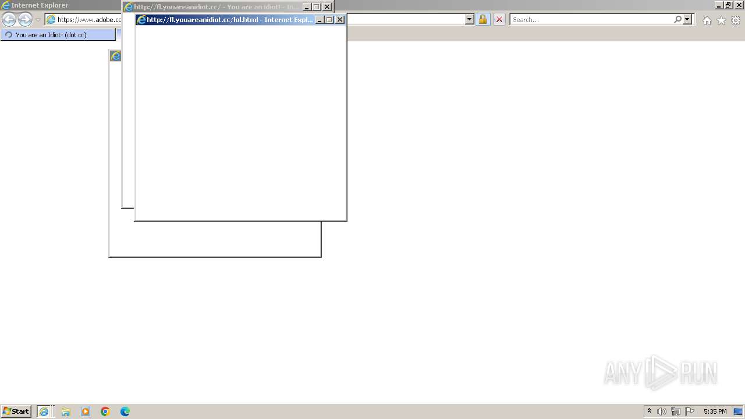The width and height of the screenshot is (745, 419).
Task: Go back using the Back arrow button
Action: tap(9, 20)
